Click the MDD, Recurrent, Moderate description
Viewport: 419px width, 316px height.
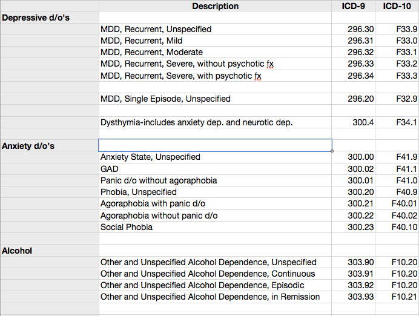[152, 52]
